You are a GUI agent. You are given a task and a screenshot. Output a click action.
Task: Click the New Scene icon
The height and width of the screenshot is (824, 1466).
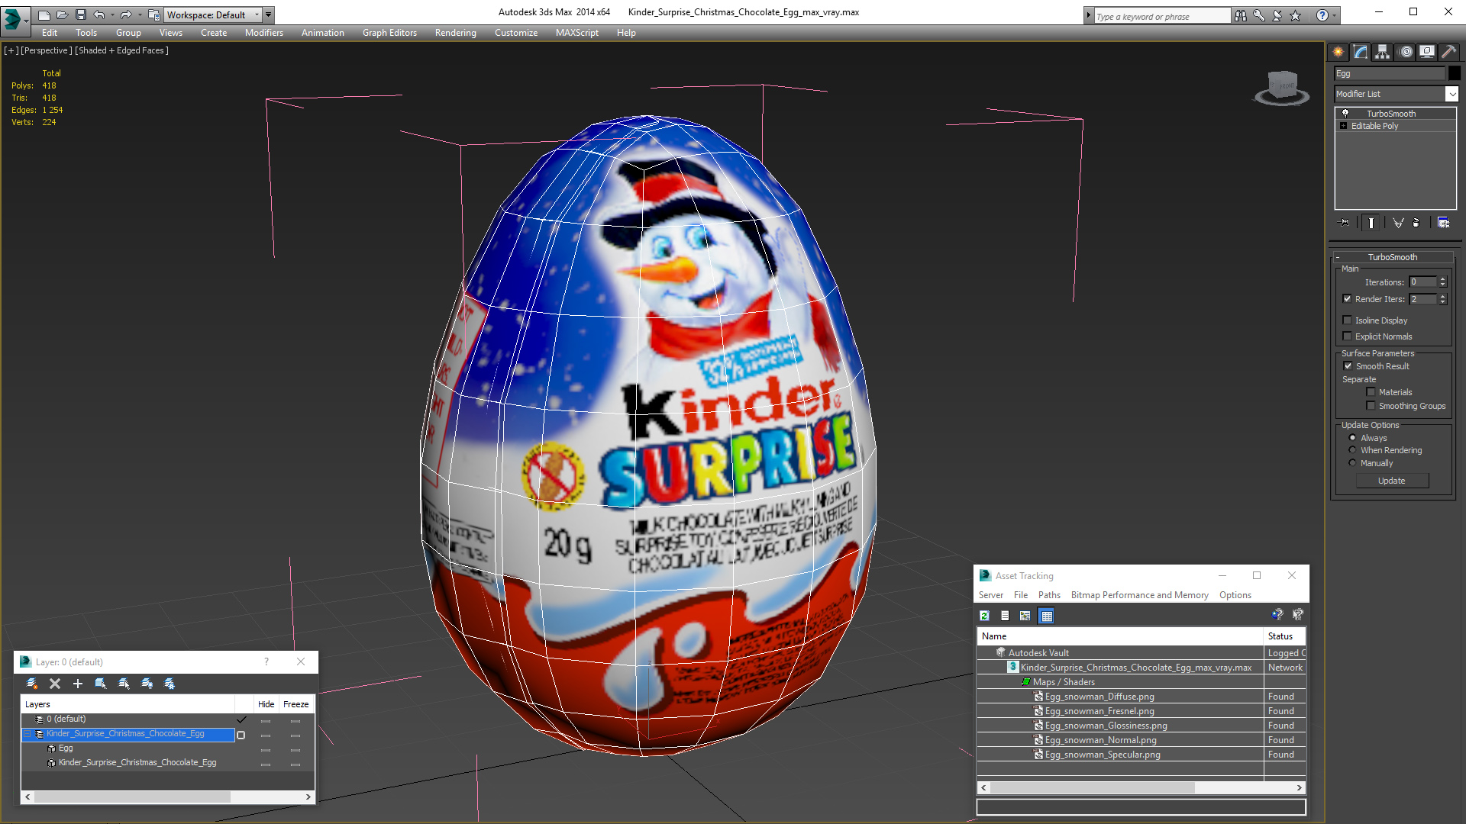[x=44, y=14]
